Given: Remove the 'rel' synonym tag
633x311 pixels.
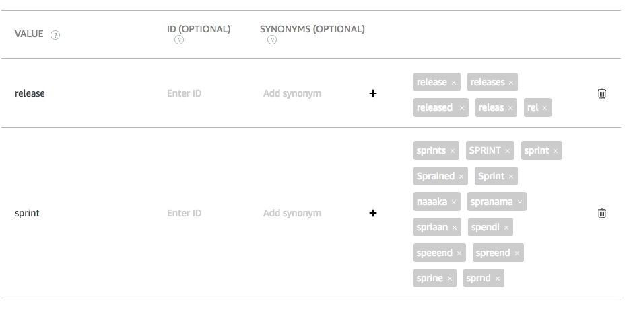Looking at the screenshot, I should tap(545, 108).
